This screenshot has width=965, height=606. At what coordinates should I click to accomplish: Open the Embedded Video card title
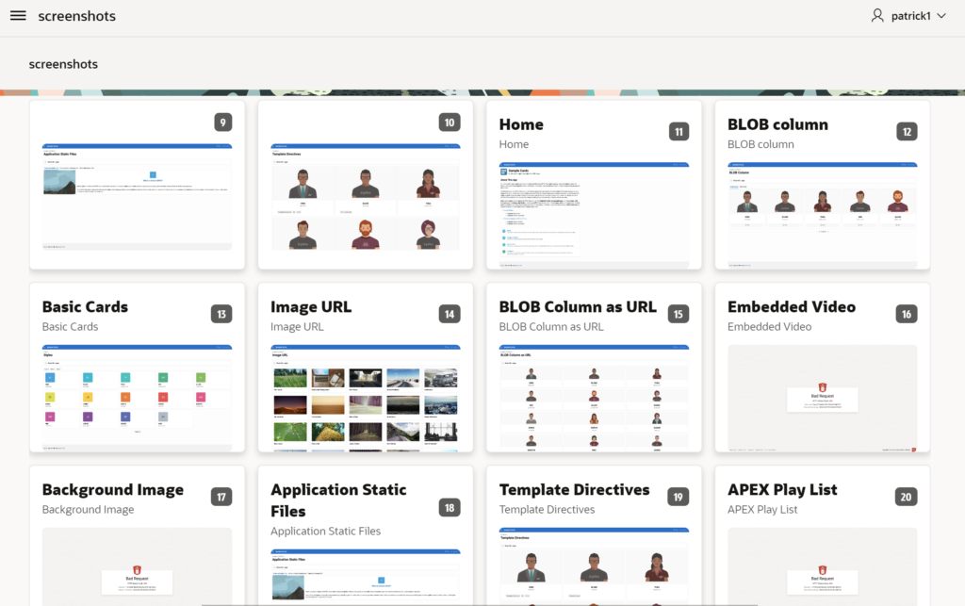792,307
